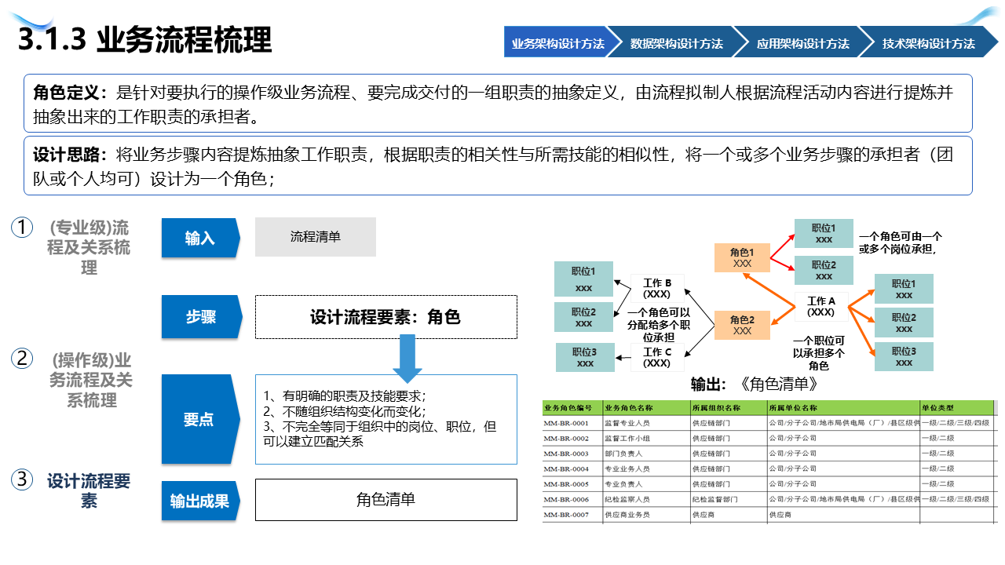The image size is (1005, 565).
Task: Select cell MM-BR-0004
Action: click(x=572, y=468)
